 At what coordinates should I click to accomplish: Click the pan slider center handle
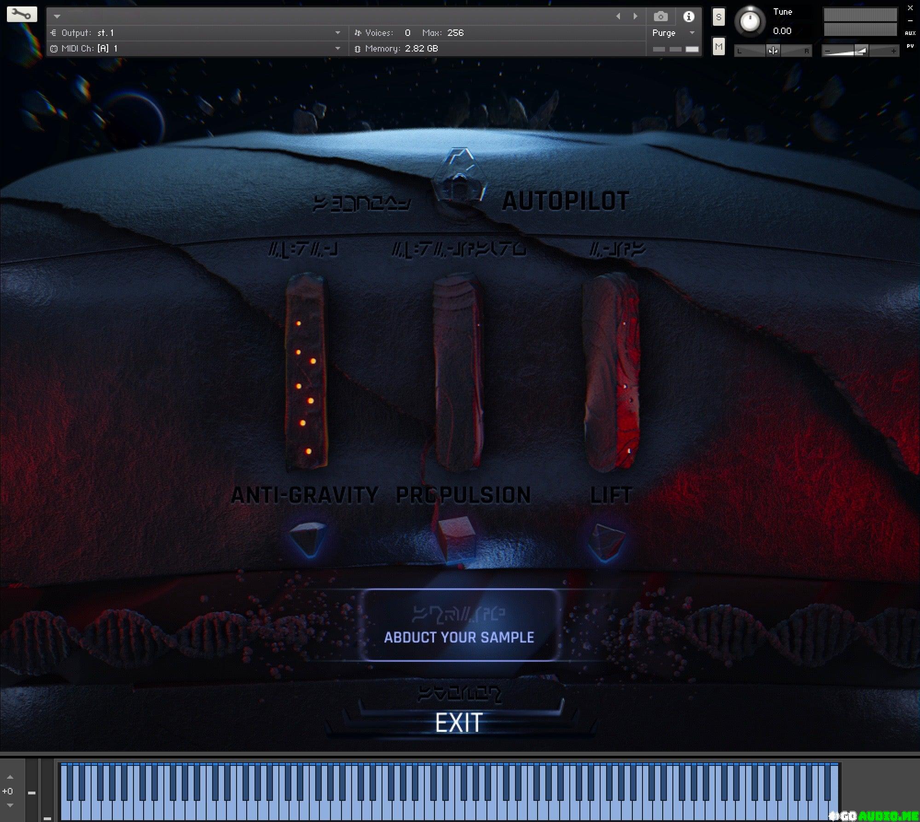[773, 51]
